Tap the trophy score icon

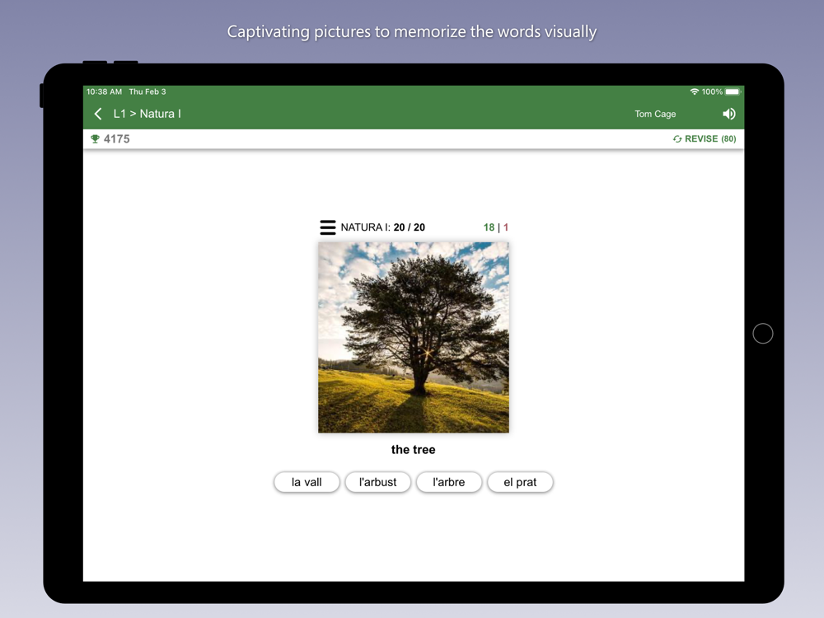[x=95, y=138]
